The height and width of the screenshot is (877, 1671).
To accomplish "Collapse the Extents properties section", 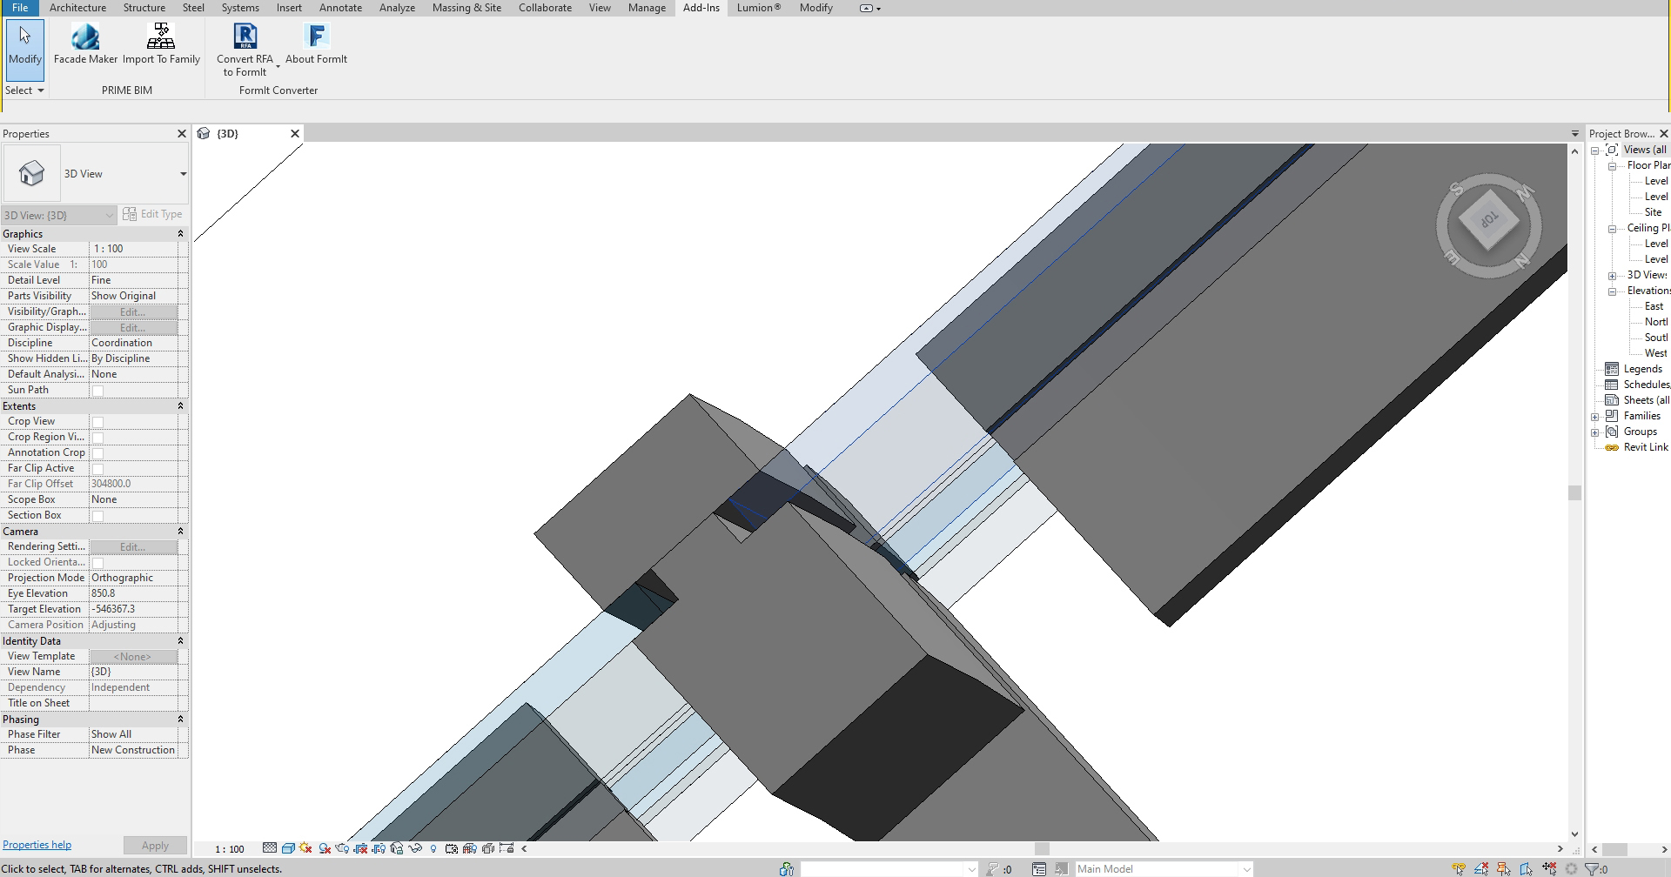I will tap(181, 406).
